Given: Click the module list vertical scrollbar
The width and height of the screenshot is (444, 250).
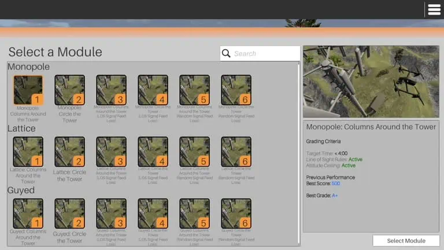Looking at the screenshot, I should click(299, 153).
